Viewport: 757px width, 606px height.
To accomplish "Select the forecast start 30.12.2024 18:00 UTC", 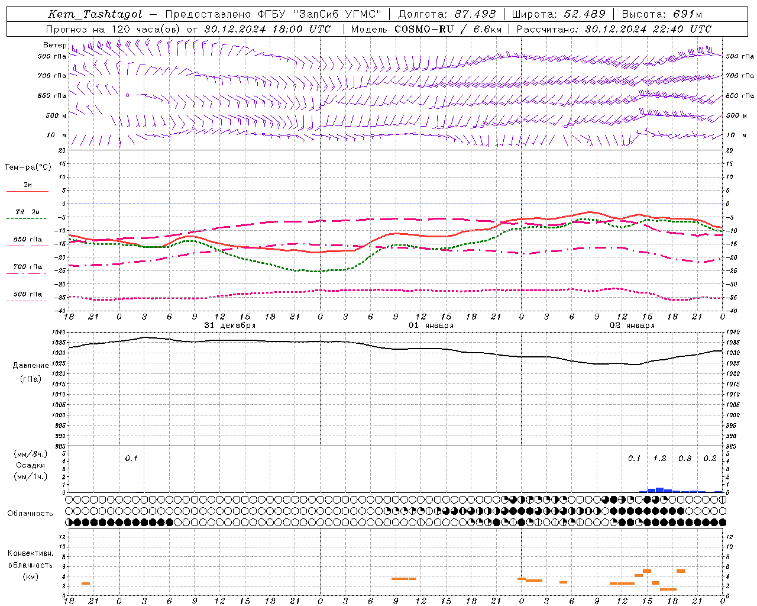I will pos(267,29).
